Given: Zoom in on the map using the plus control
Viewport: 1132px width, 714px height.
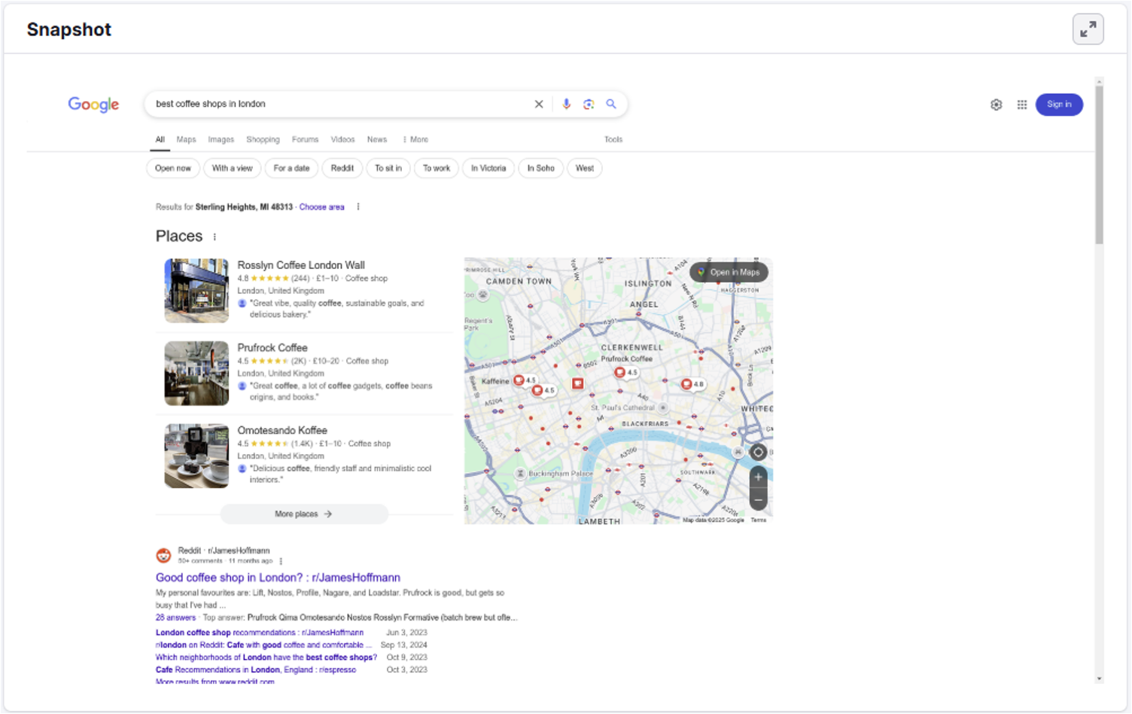Looking at the screenshot, I should coord(758,477).
